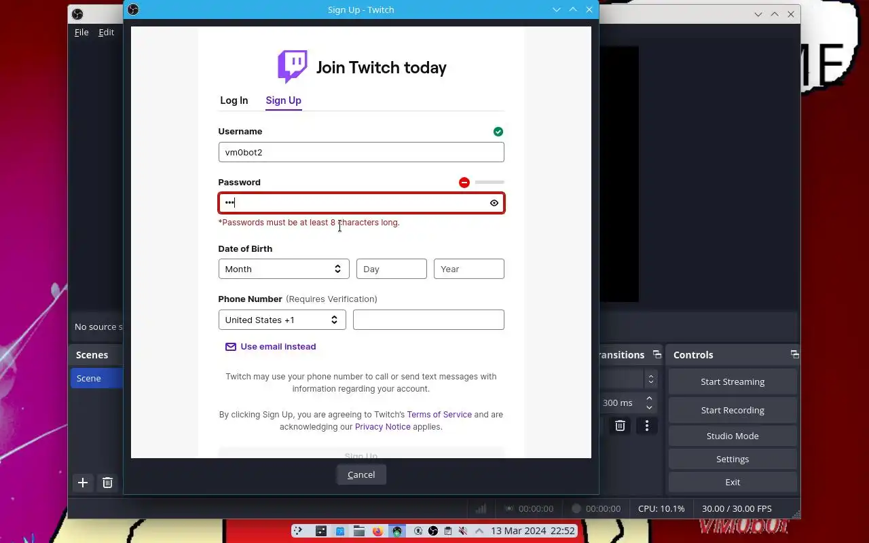Open the Edit menu in OBS

107,32
